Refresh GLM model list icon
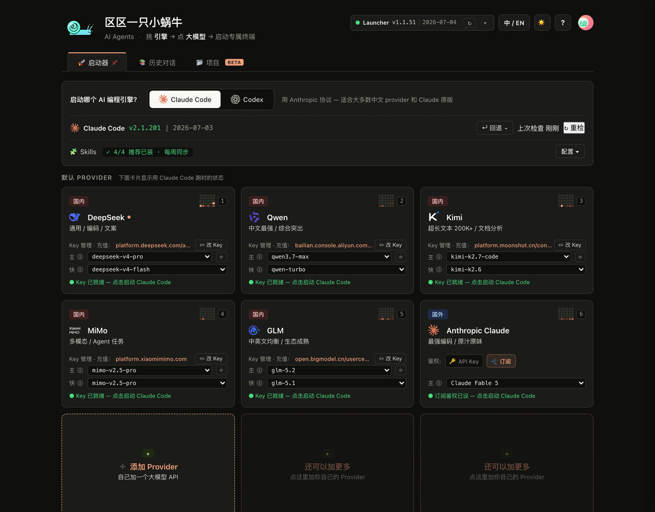The height and width of the screenshot is (512, 655). 401,370
